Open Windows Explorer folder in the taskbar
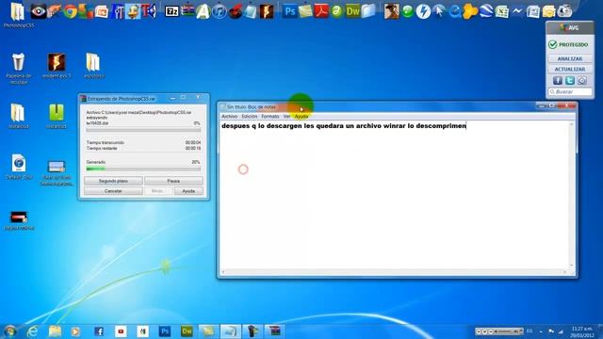 tap(55, 331)
